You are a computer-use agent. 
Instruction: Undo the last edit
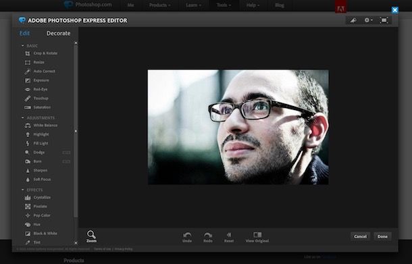[x=187, y=237]
